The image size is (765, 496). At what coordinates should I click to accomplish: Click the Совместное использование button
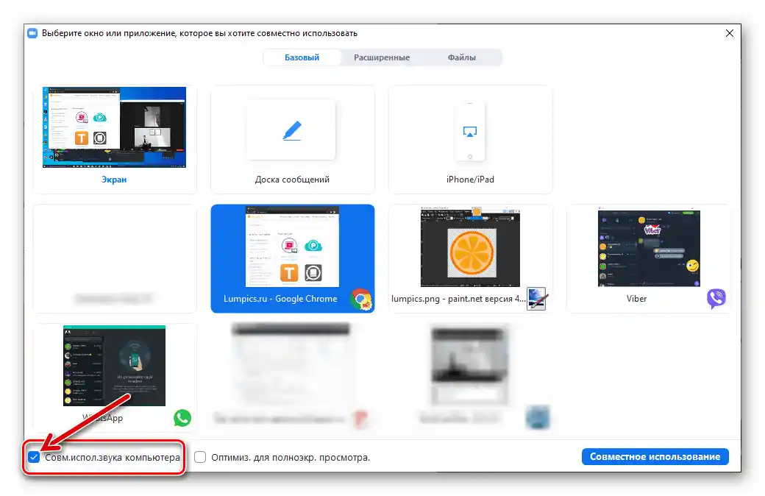coord(654,456)
